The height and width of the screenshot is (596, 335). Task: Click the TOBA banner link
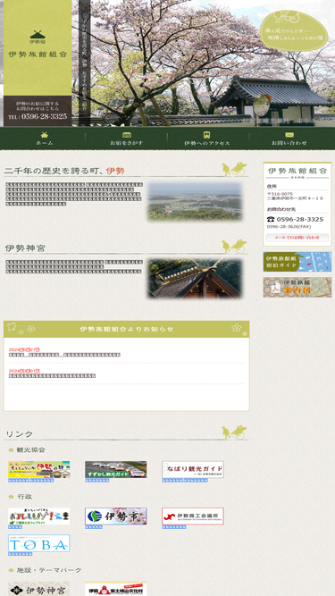coord(39,543)
